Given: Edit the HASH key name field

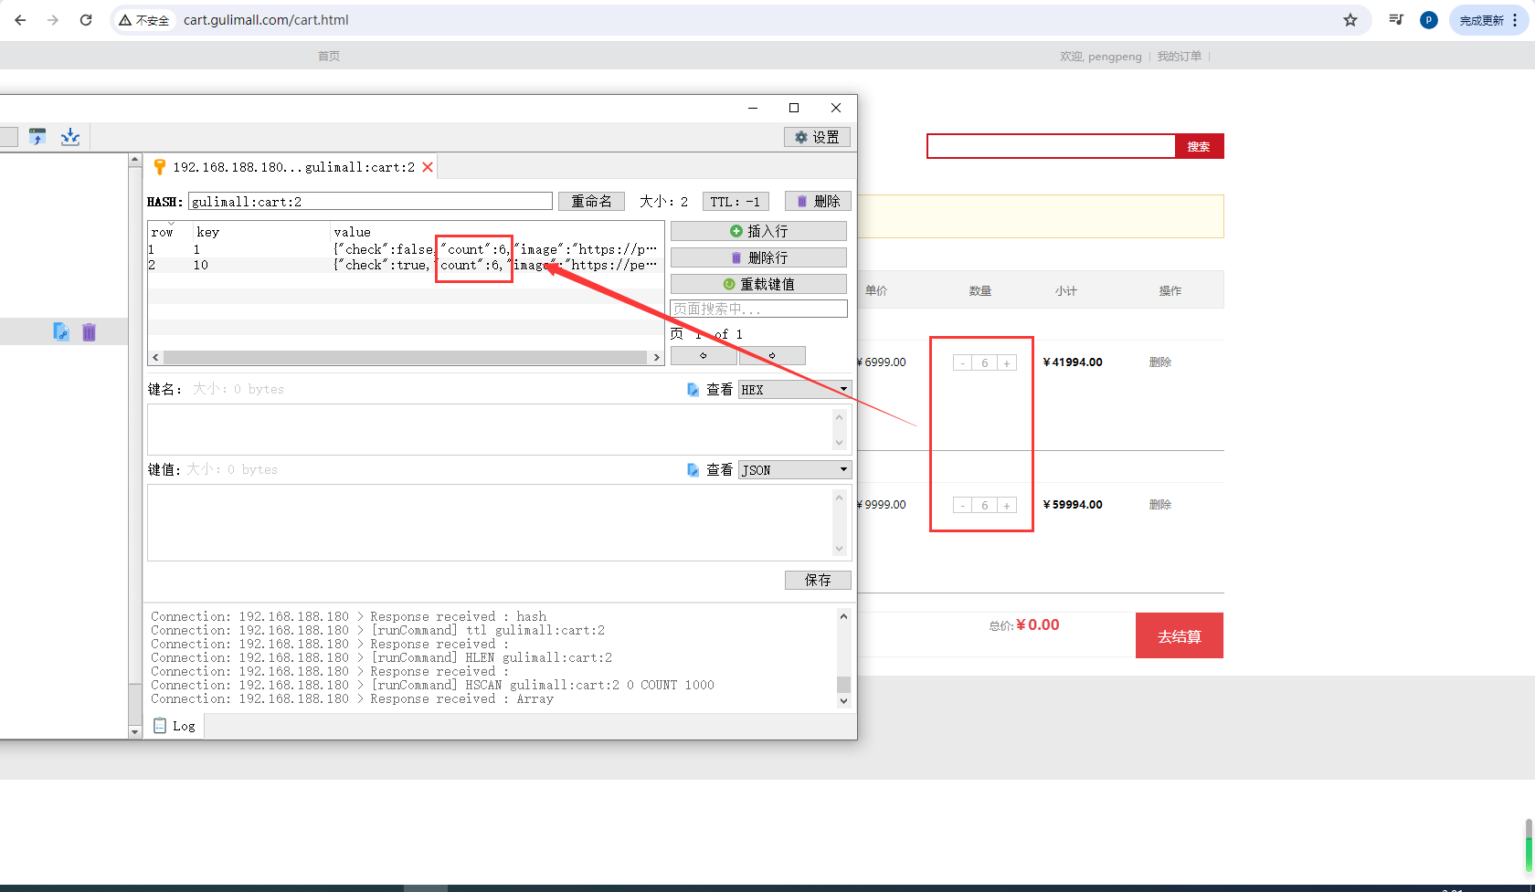Looking at the screenshot, I should point(370,202).
